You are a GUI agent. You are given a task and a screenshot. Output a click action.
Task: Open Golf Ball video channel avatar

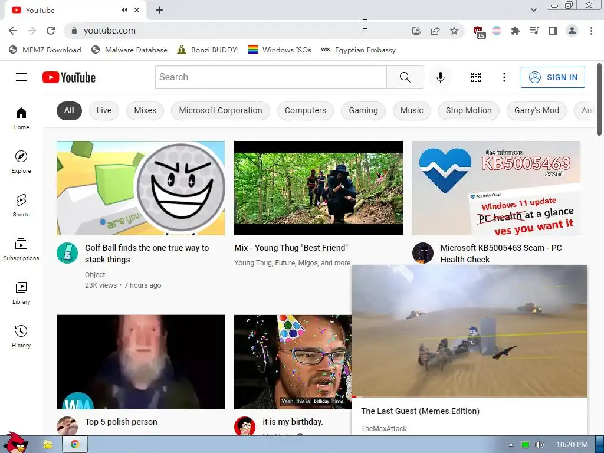click(x=67, y=253)
